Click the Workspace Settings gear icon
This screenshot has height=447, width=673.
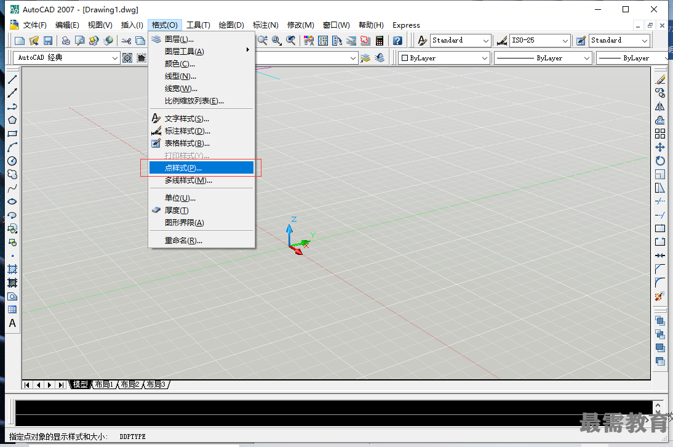click(127, 58)
